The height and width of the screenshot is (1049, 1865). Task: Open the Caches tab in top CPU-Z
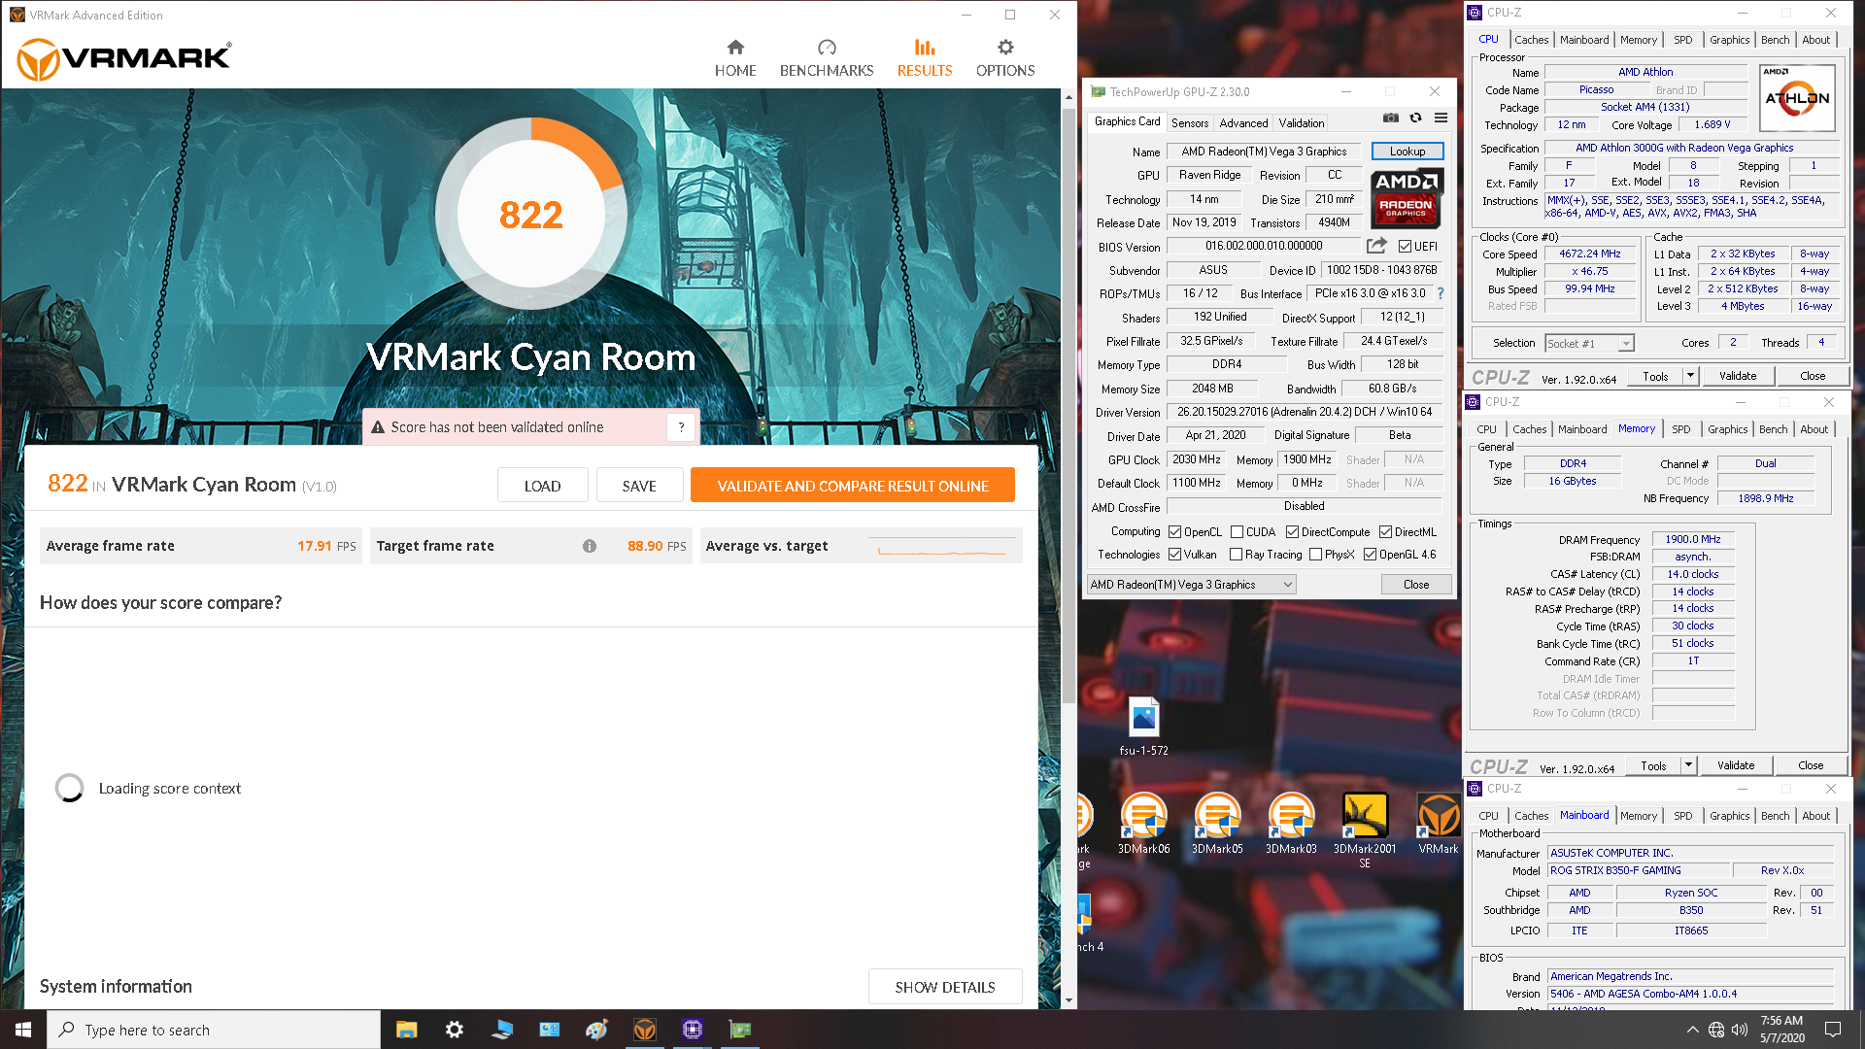coord(1532,40)
